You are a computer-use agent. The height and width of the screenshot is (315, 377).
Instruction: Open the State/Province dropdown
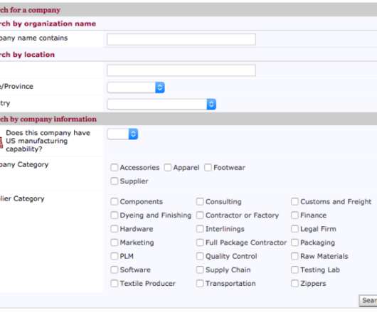tap(136, 87)
